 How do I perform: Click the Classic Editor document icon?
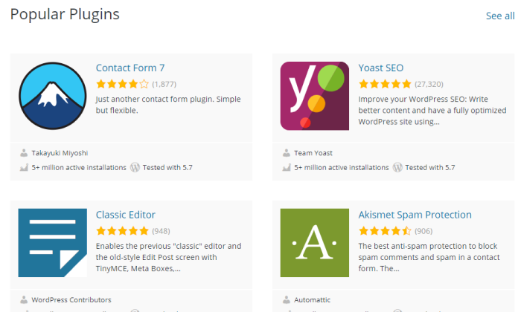click(53, 243)
